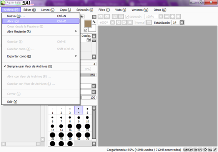The width and height of the screenshot is (218, 152).
Task: Click the brown foreground color swatch
Action: click(88, 23)
